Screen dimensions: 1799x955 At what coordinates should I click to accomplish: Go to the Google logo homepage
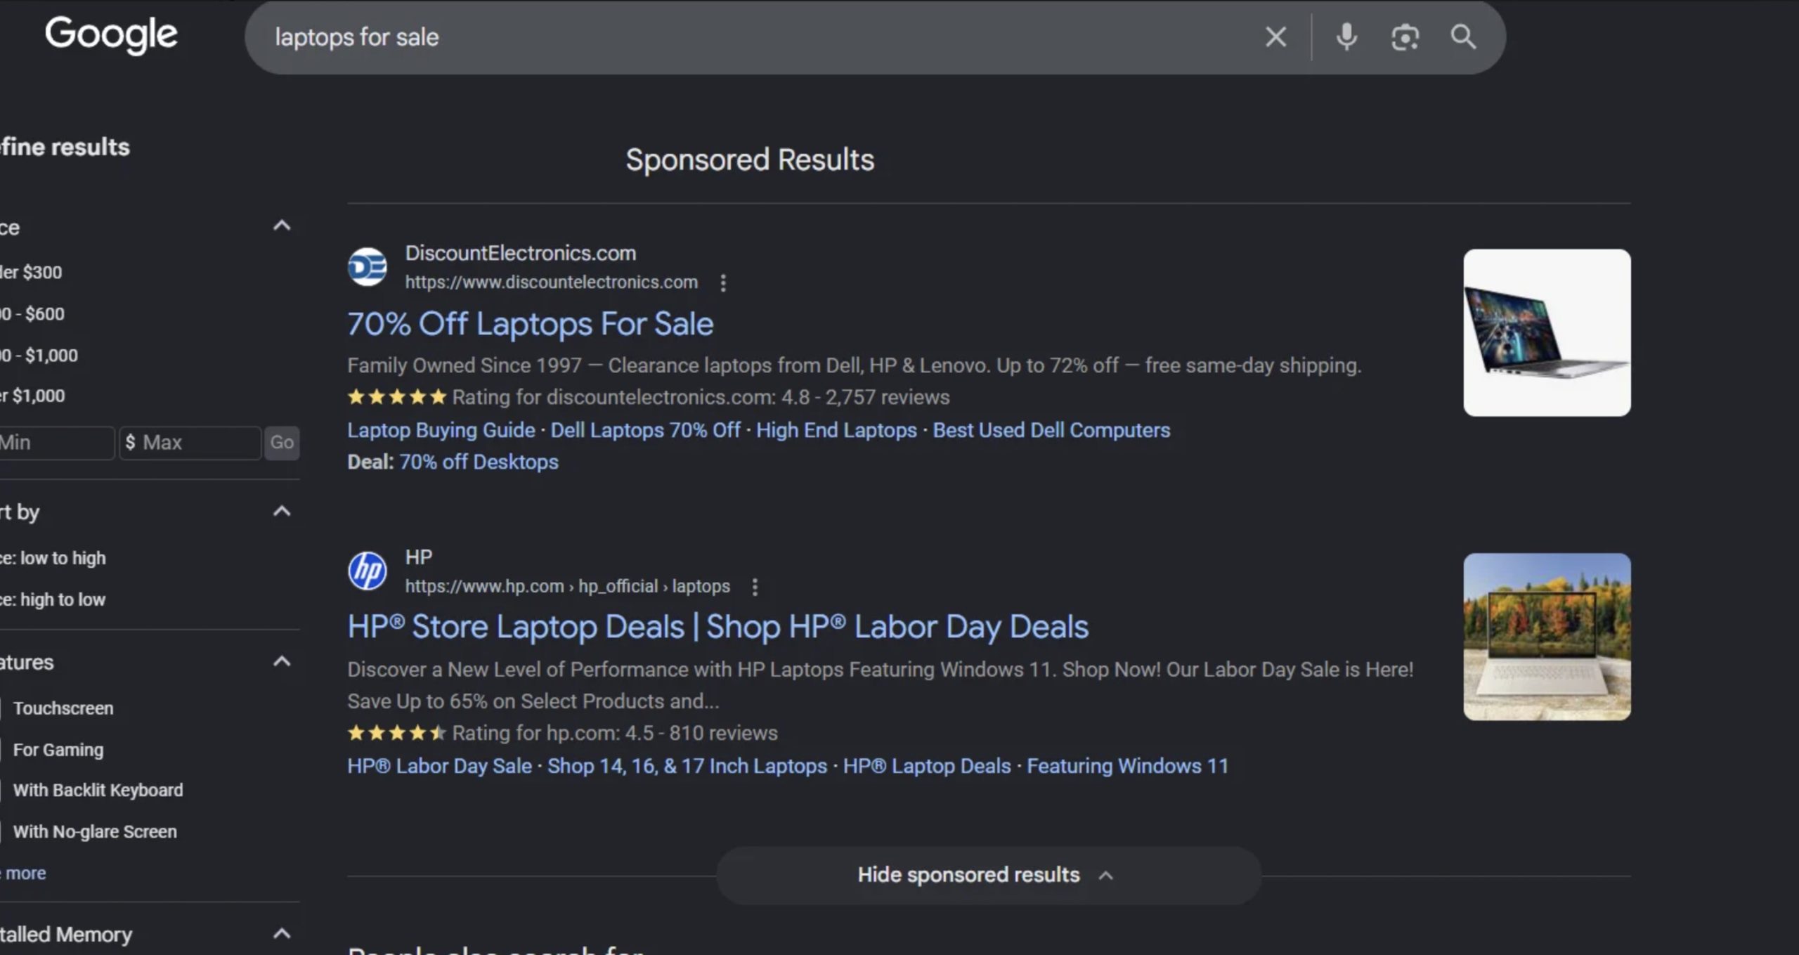click(x=111, y=35)
